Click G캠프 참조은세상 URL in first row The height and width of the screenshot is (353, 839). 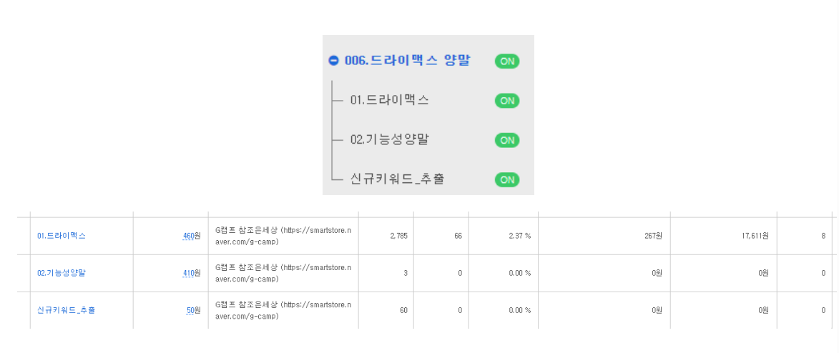tap(283, 235)
